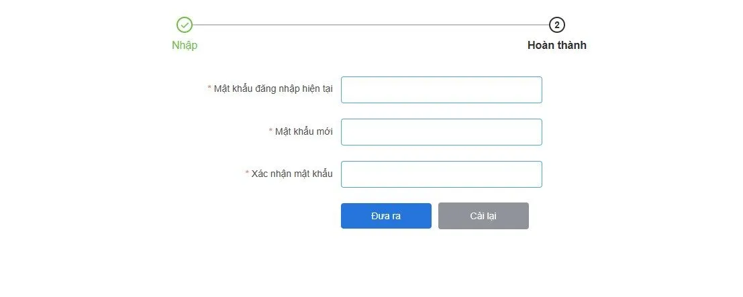743x297 pixels.
Task: Click the red asterisk beside Mật khẩu mới
Action: coord(270,131)
